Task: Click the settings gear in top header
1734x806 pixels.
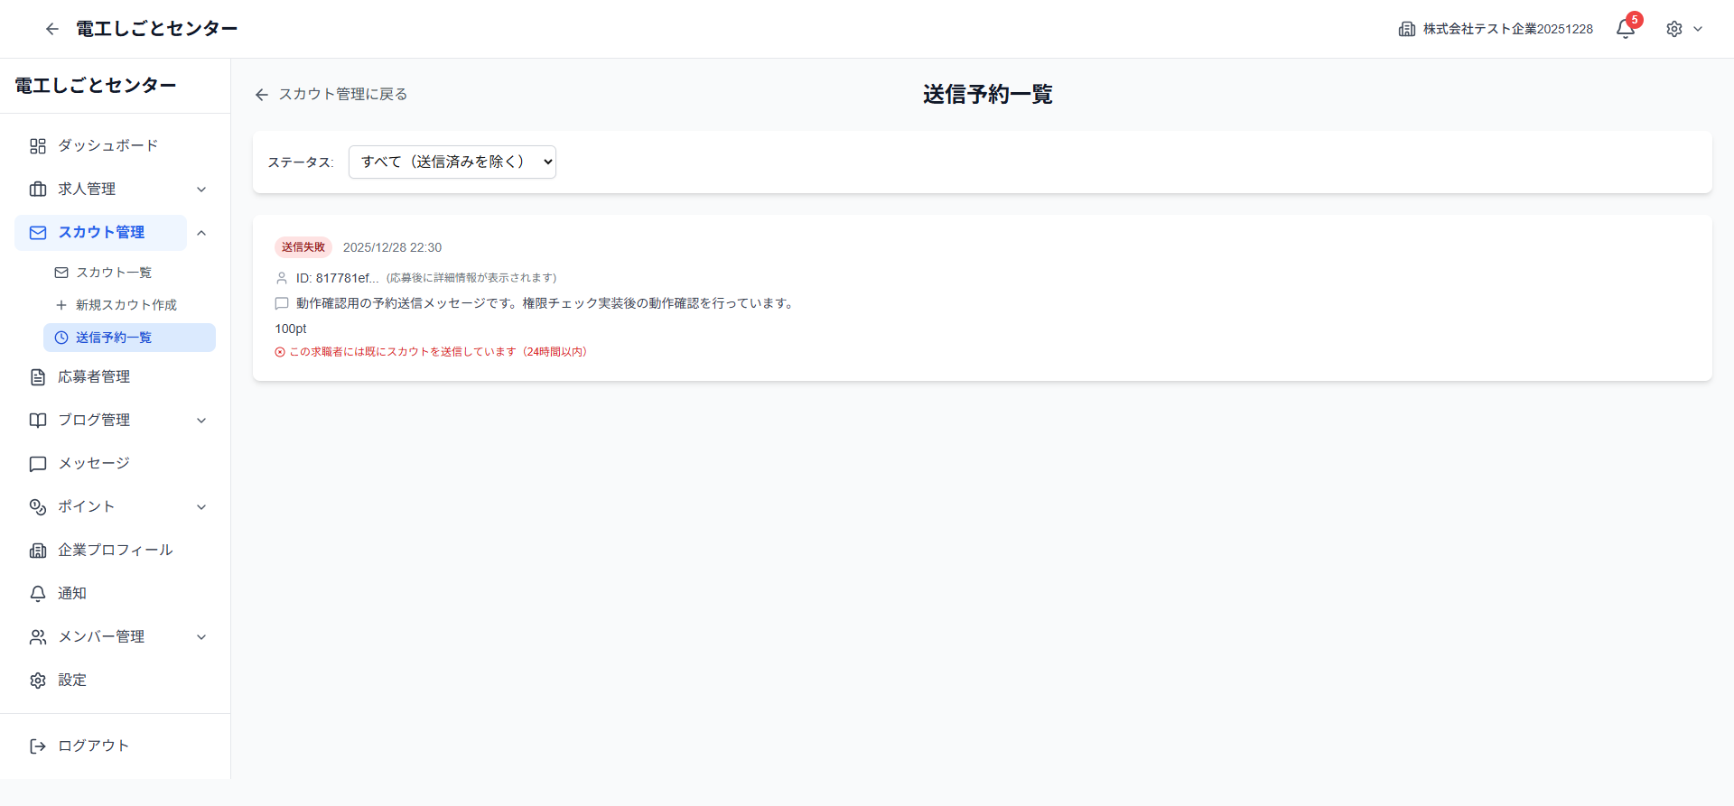Action: 1674,29
